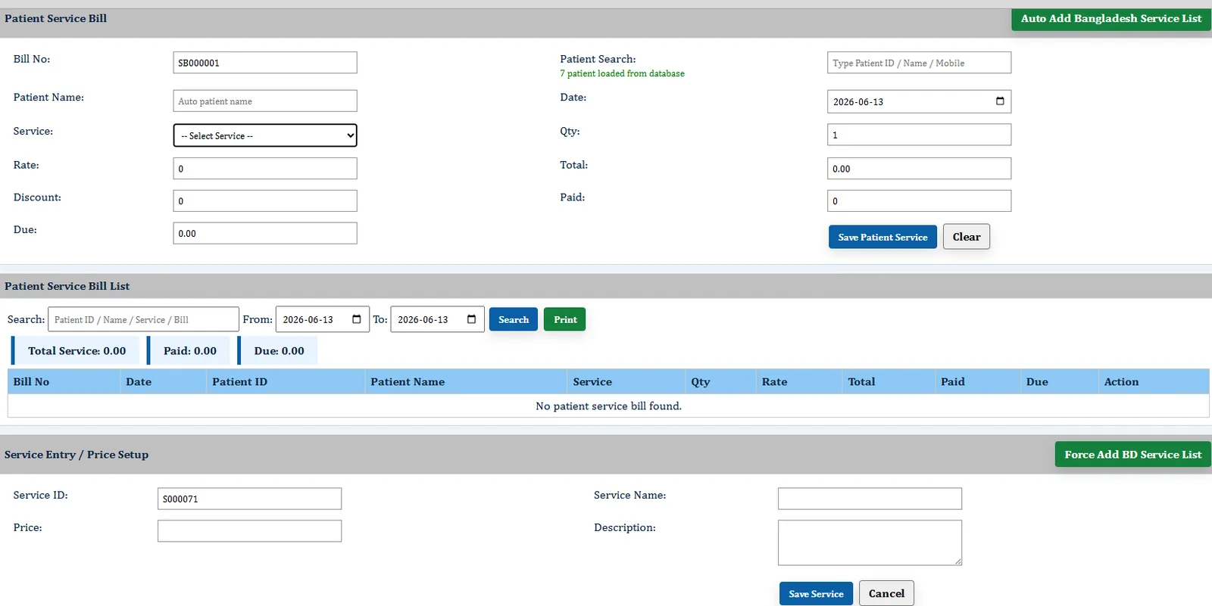Viewport: 1212px width, 606px height.
Task: Click the Patient Service Bill List heading
Action: [x=67, y=286]
